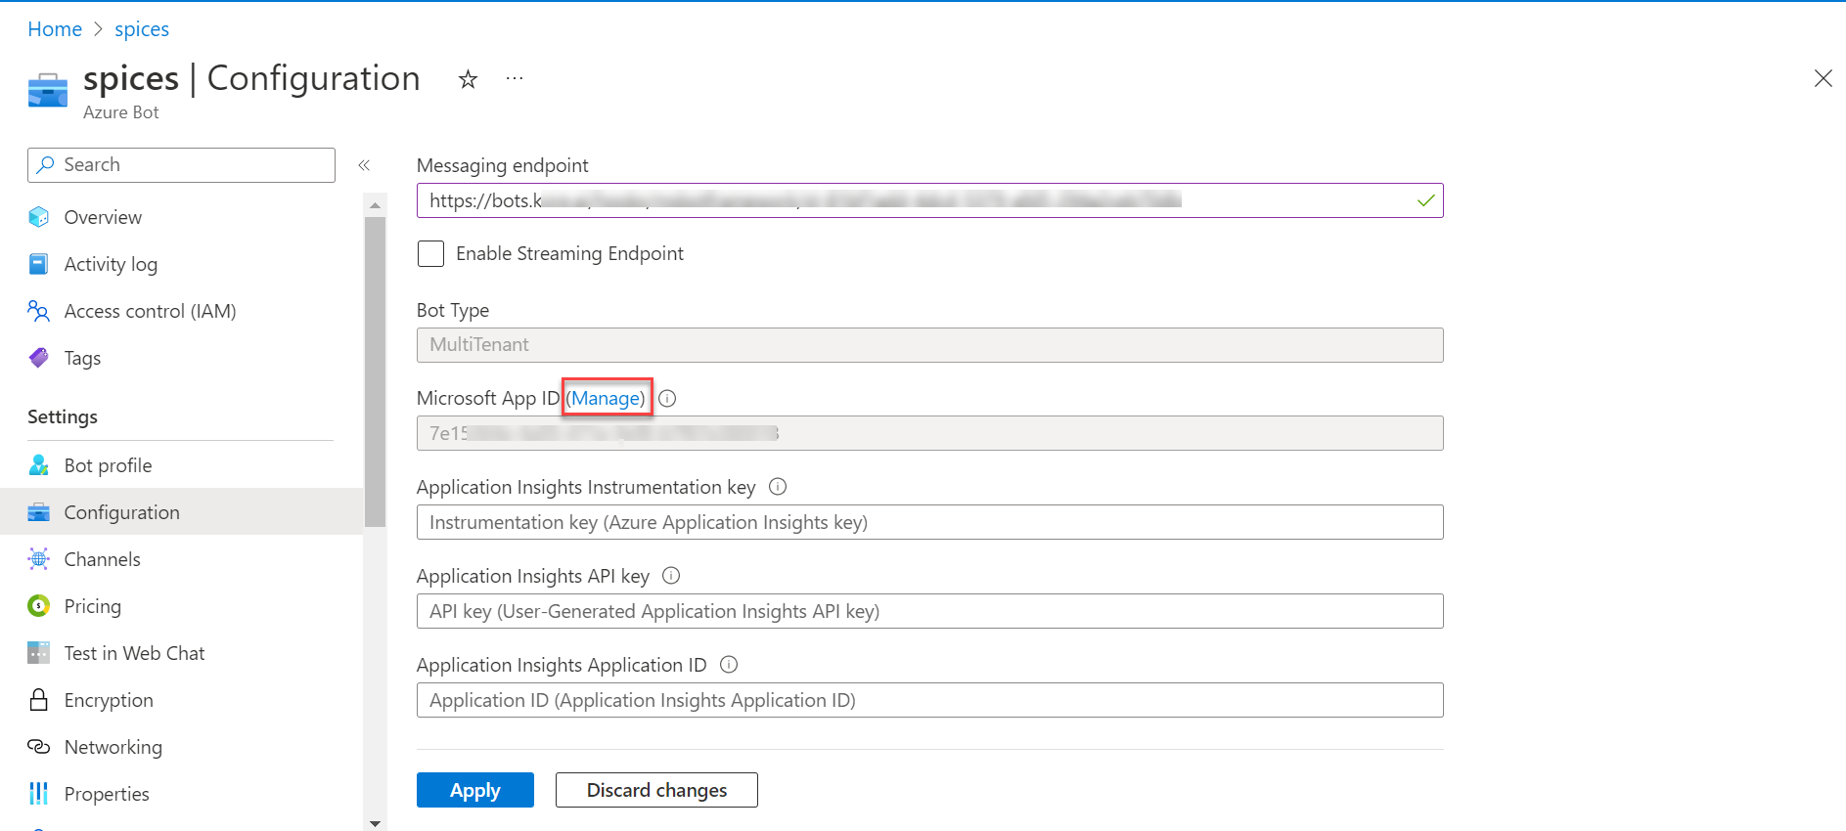Click the Instrumentation key input field

click(929, 522)
